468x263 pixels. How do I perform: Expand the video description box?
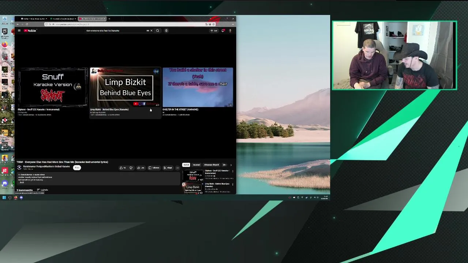(98, 178)
